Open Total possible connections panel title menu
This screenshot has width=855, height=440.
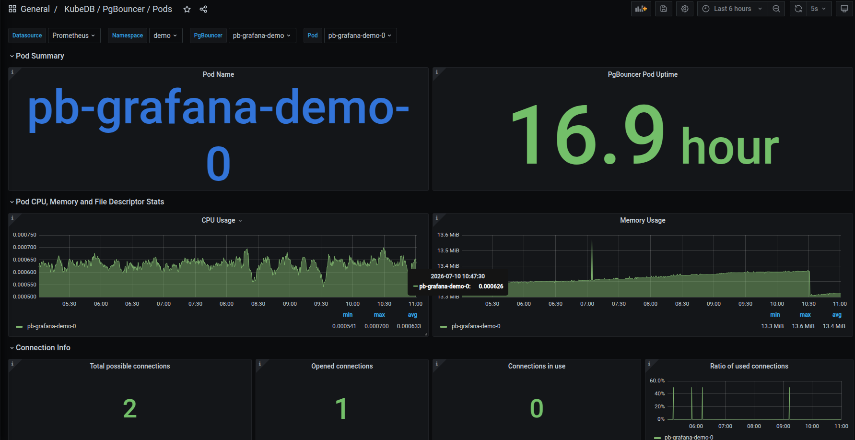(x=130, y=366)
